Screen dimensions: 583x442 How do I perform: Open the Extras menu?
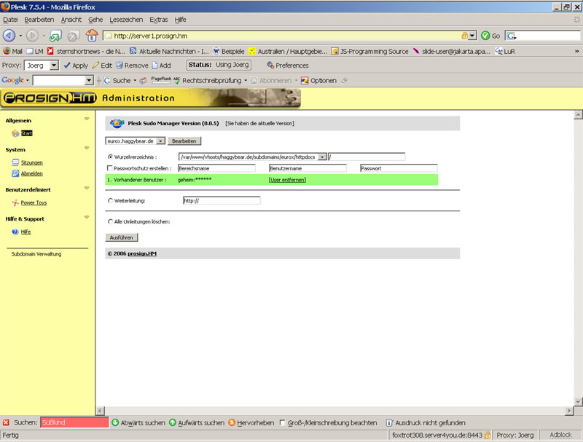tap(158, 20)
